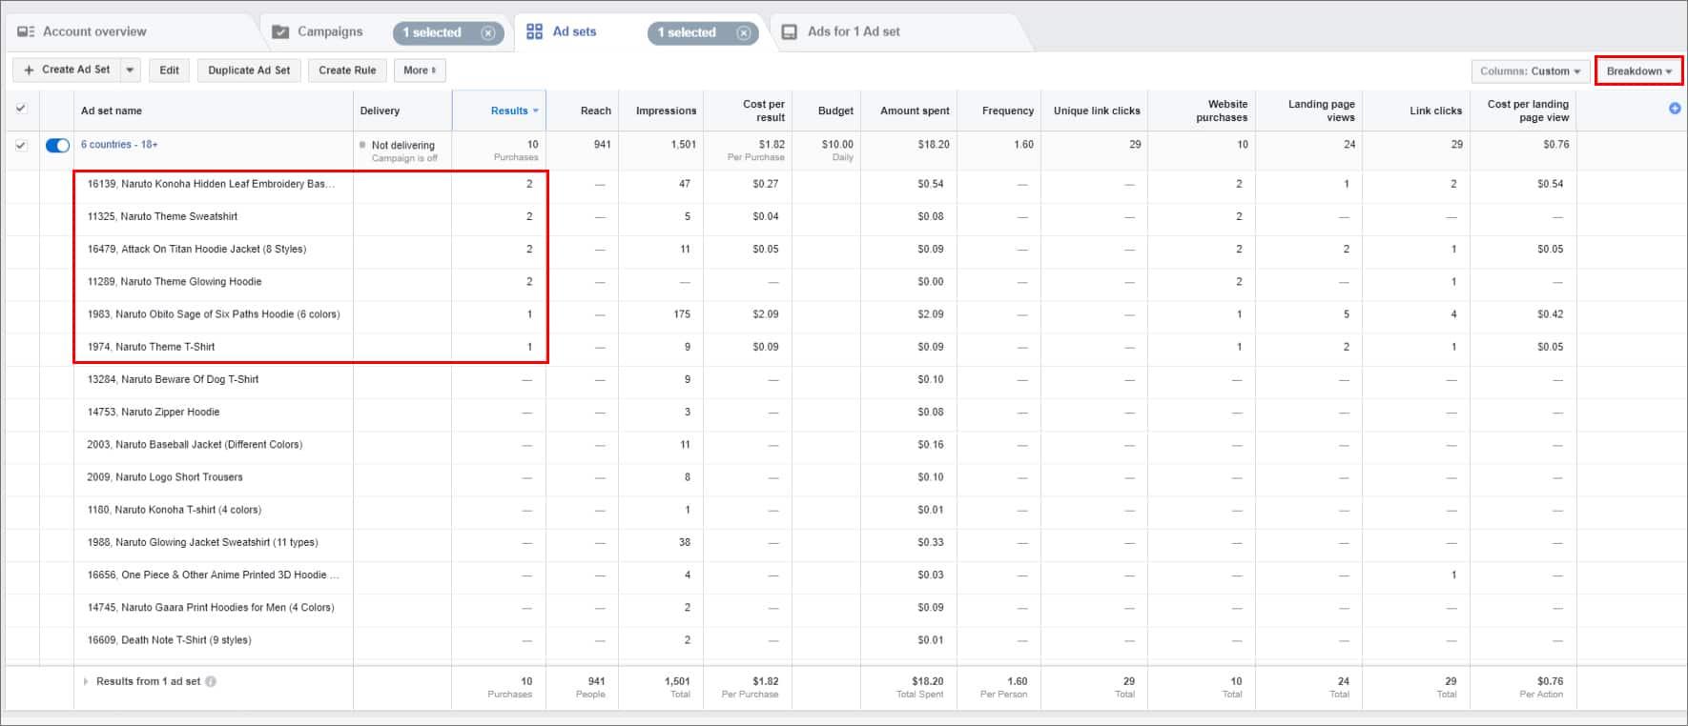
Task: Select the Ad sets tab
Action: pyautogui.click(x=574, y=31)
